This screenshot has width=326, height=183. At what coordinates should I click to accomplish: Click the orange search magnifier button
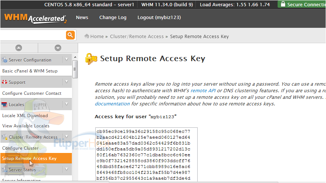click(x=70, y=35)
